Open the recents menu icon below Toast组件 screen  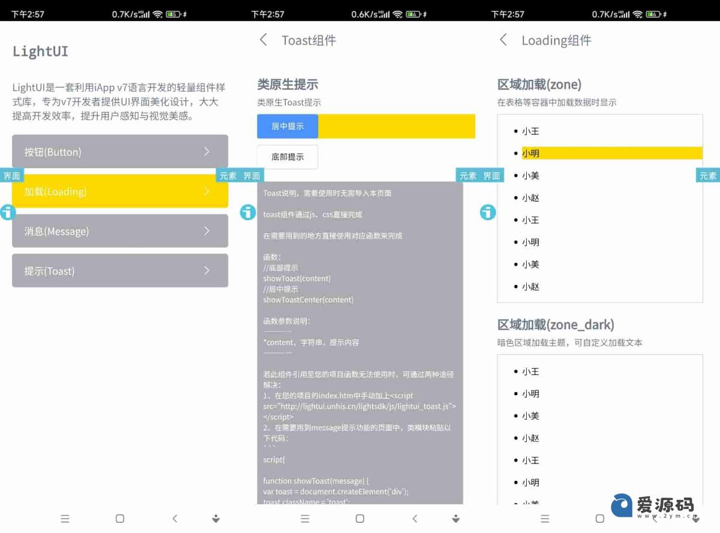305,519
